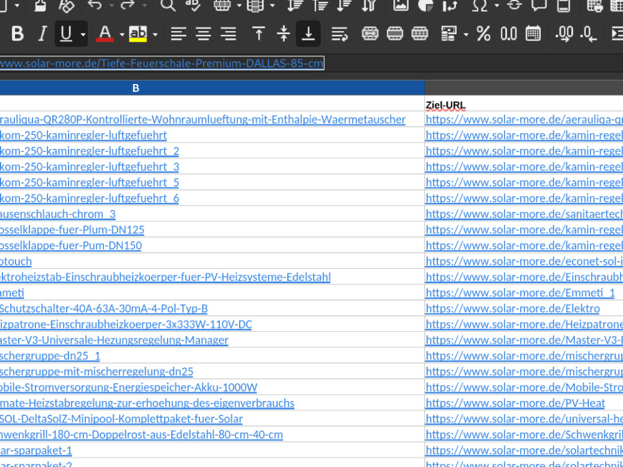
Task: Format selection as number 0.0
Action: (508, 34)
